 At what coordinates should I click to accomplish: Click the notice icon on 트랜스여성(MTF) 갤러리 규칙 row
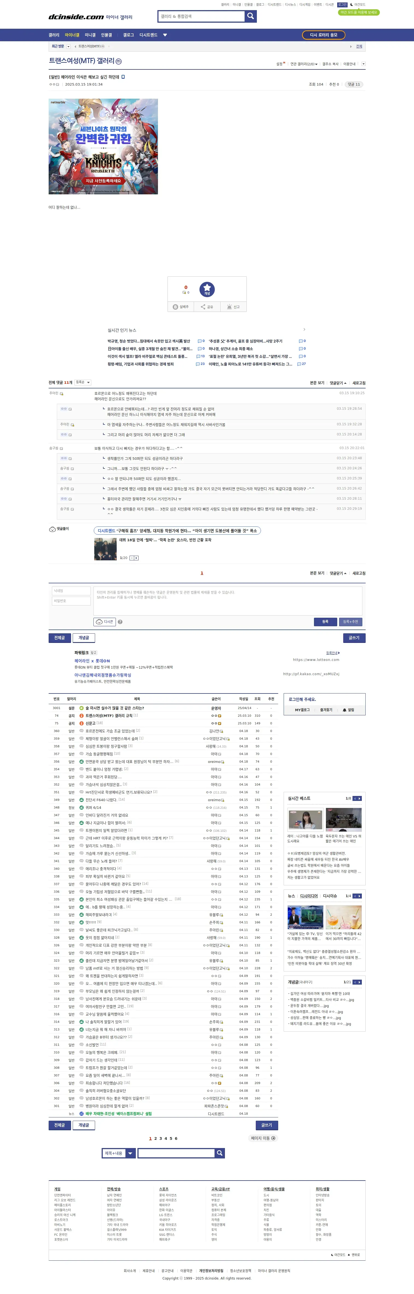[81, 715]
